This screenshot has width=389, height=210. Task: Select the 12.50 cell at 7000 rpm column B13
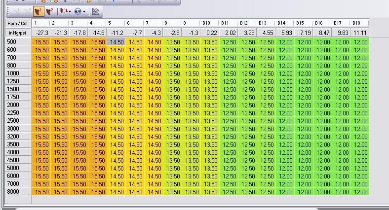[267, 184]
